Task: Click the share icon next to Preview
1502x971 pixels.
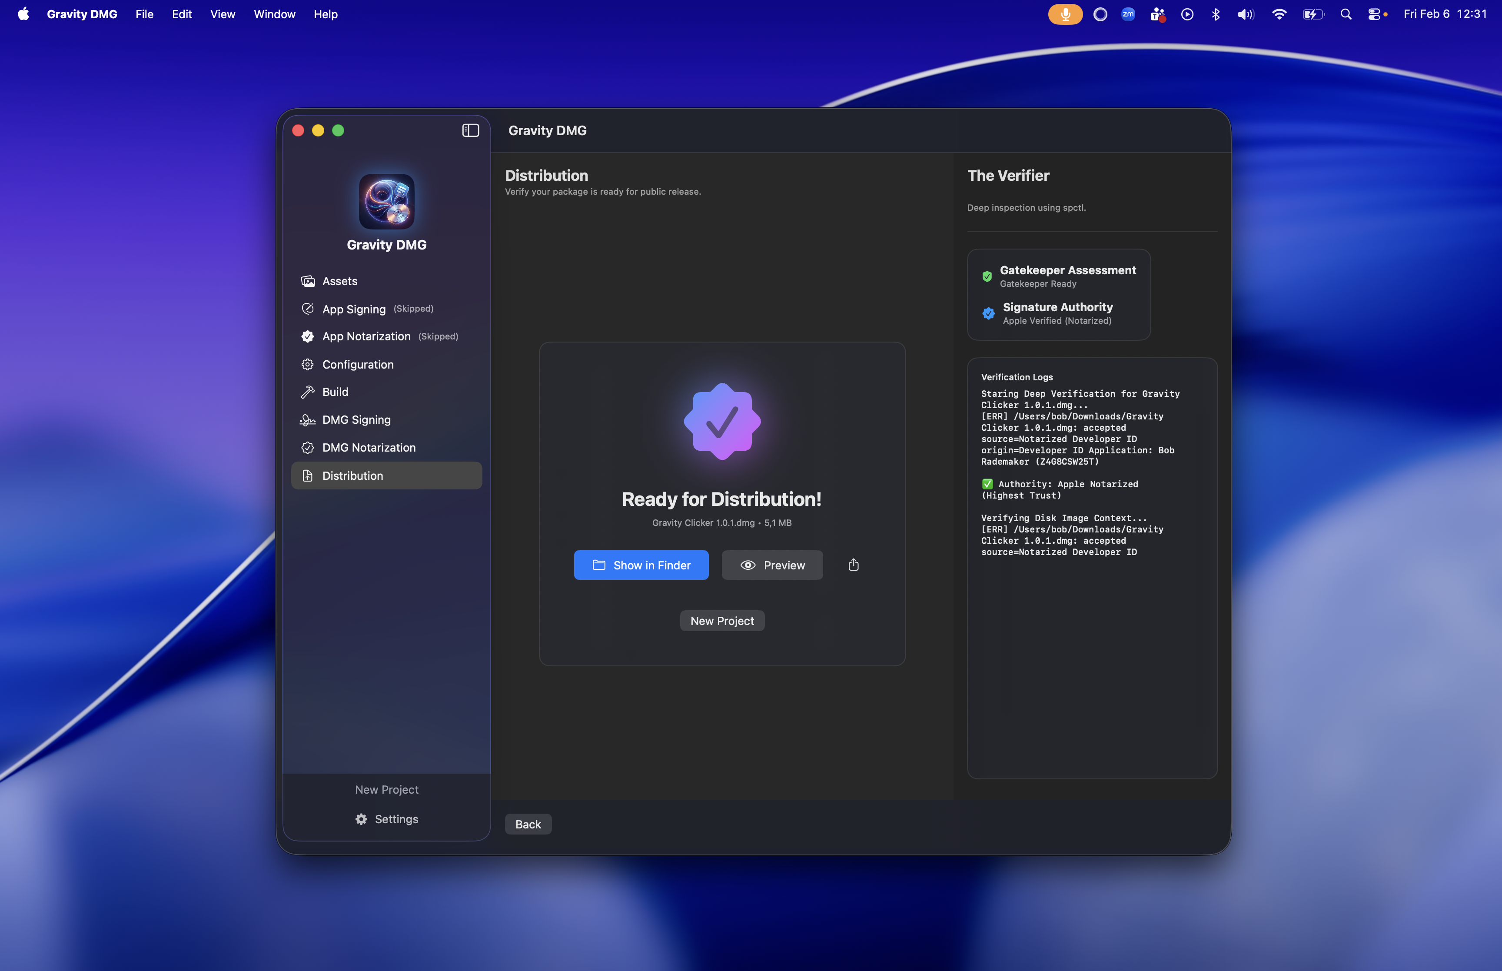Action: [x=854, y=565]
